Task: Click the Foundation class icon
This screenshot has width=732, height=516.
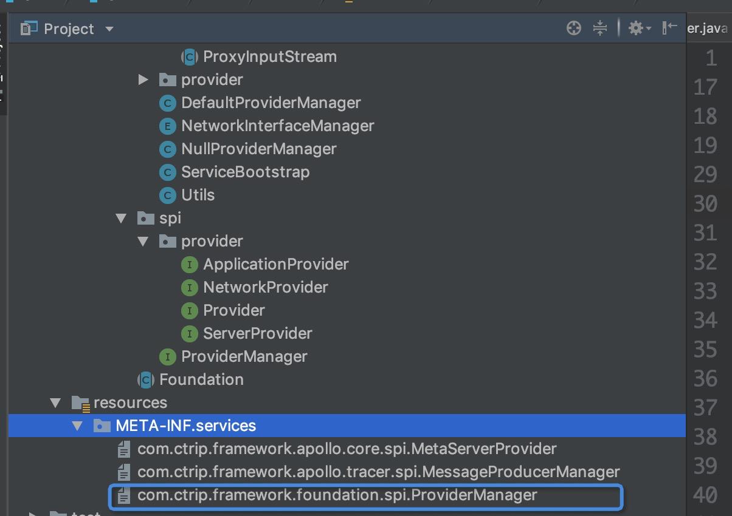Action: point(145,380)
